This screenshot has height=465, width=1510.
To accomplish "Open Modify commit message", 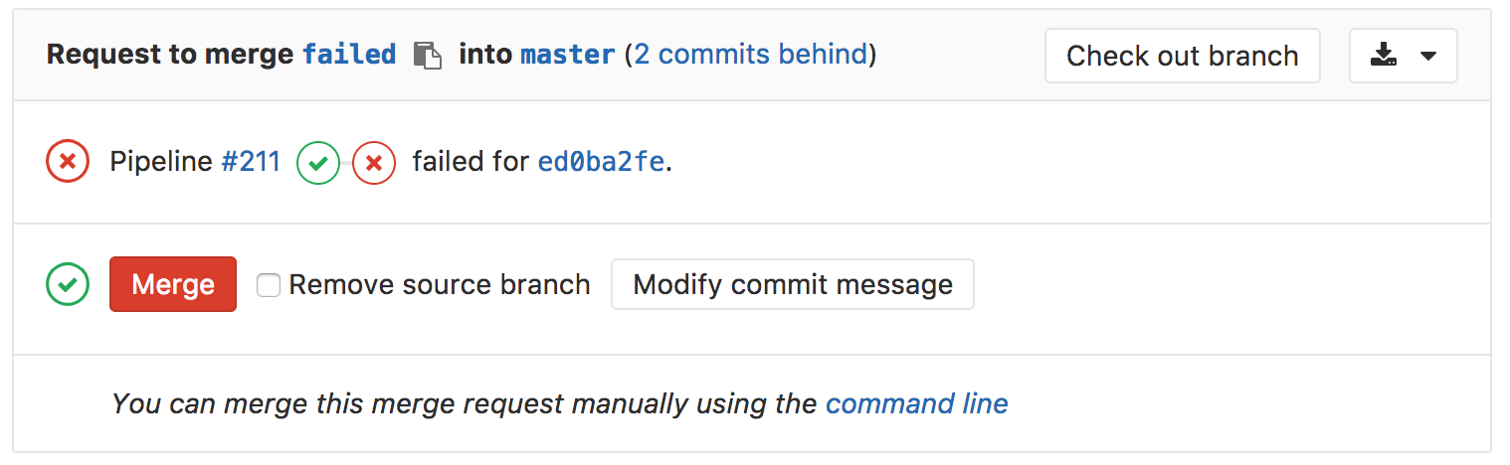I will 792,285.
